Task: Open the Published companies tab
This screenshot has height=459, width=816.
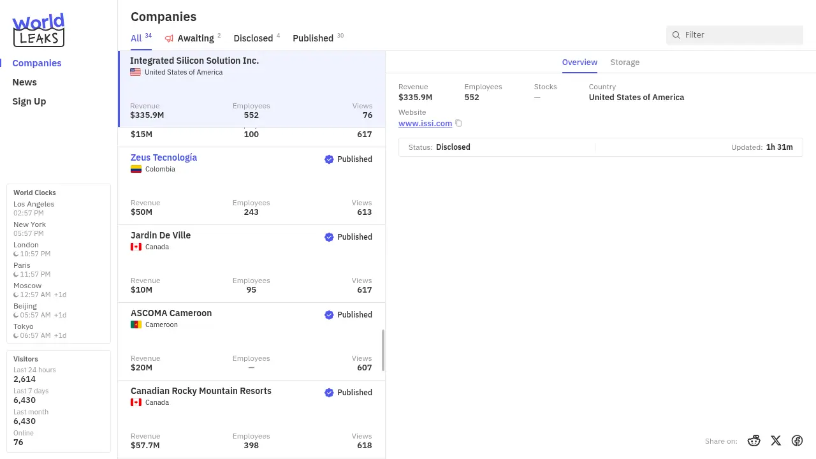Action: tap(313, 38)
